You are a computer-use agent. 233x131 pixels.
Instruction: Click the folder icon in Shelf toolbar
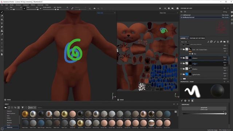click(x=5, y=108)
